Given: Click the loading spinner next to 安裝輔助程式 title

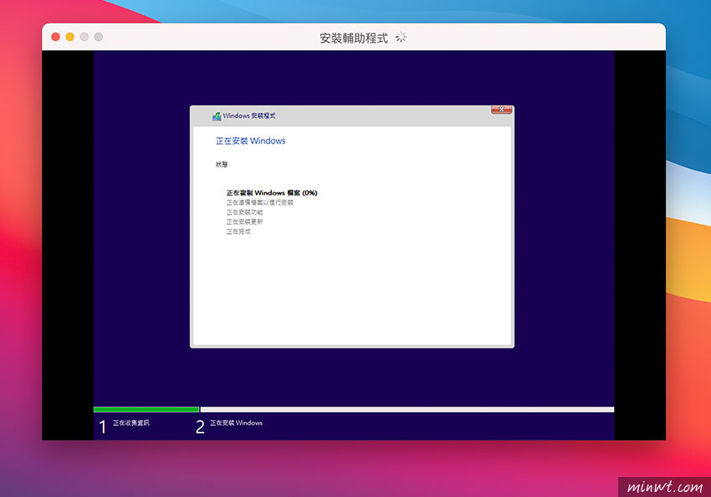Looking at the screenshot, I should click(x=401, y=37).
